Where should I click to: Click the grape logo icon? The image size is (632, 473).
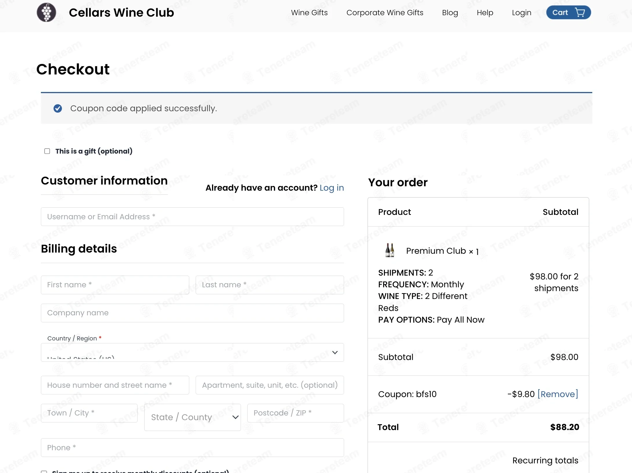tap(46, 13)
